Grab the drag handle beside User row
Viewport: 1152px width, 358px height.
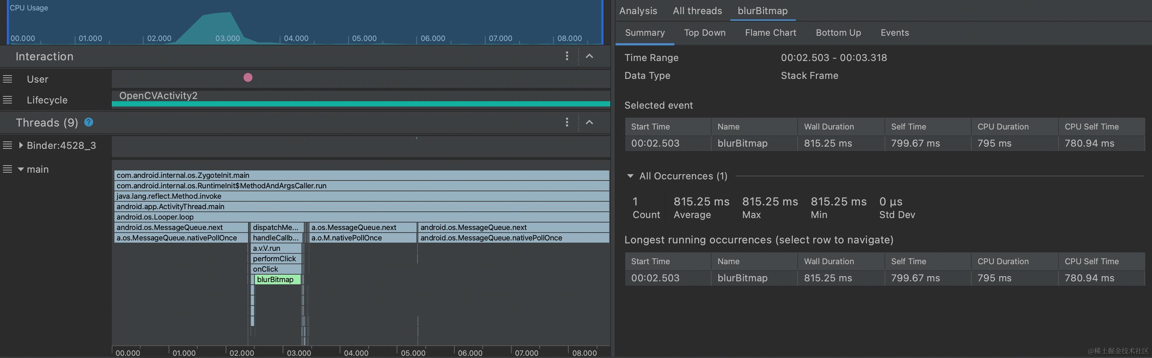point(8,79)
